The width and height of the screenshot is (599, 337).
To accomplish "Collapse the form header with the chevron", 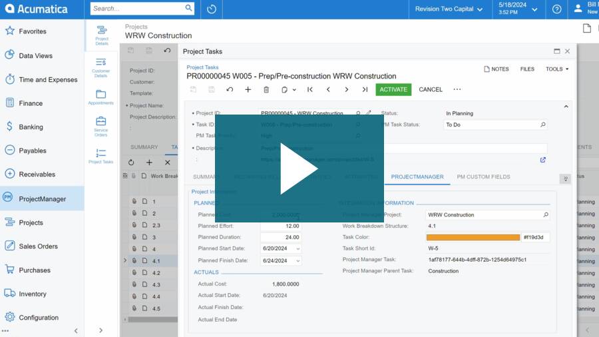I will tap(566, 107).
